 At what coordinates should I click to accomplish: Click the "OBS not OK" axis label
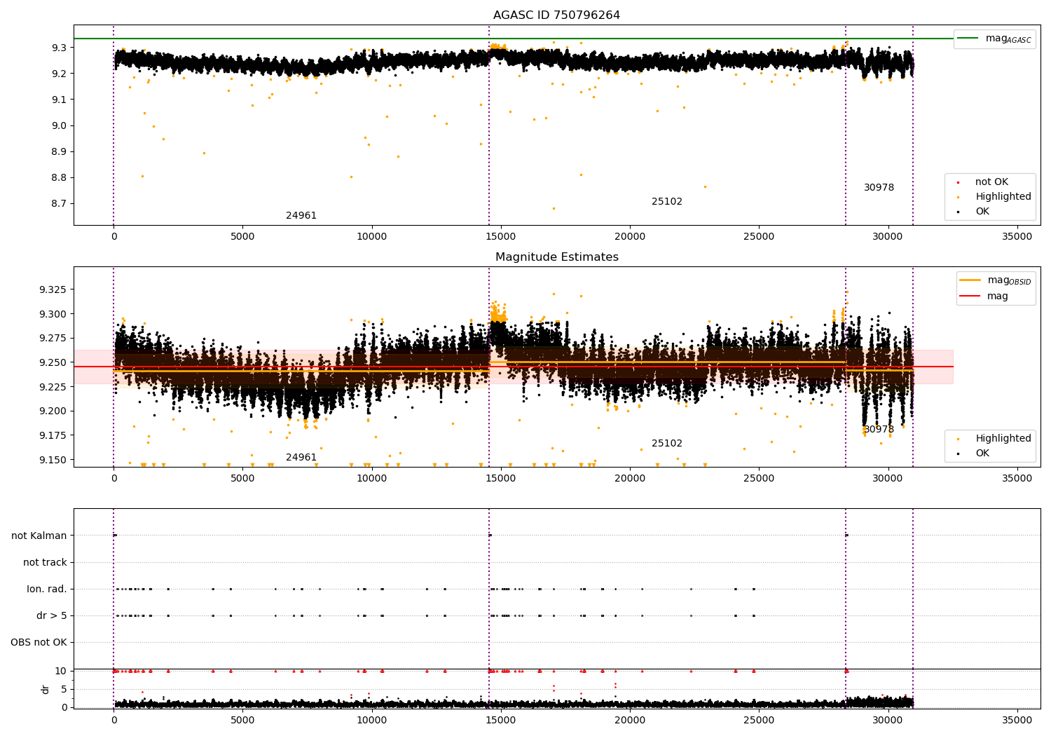click(39, 643)
